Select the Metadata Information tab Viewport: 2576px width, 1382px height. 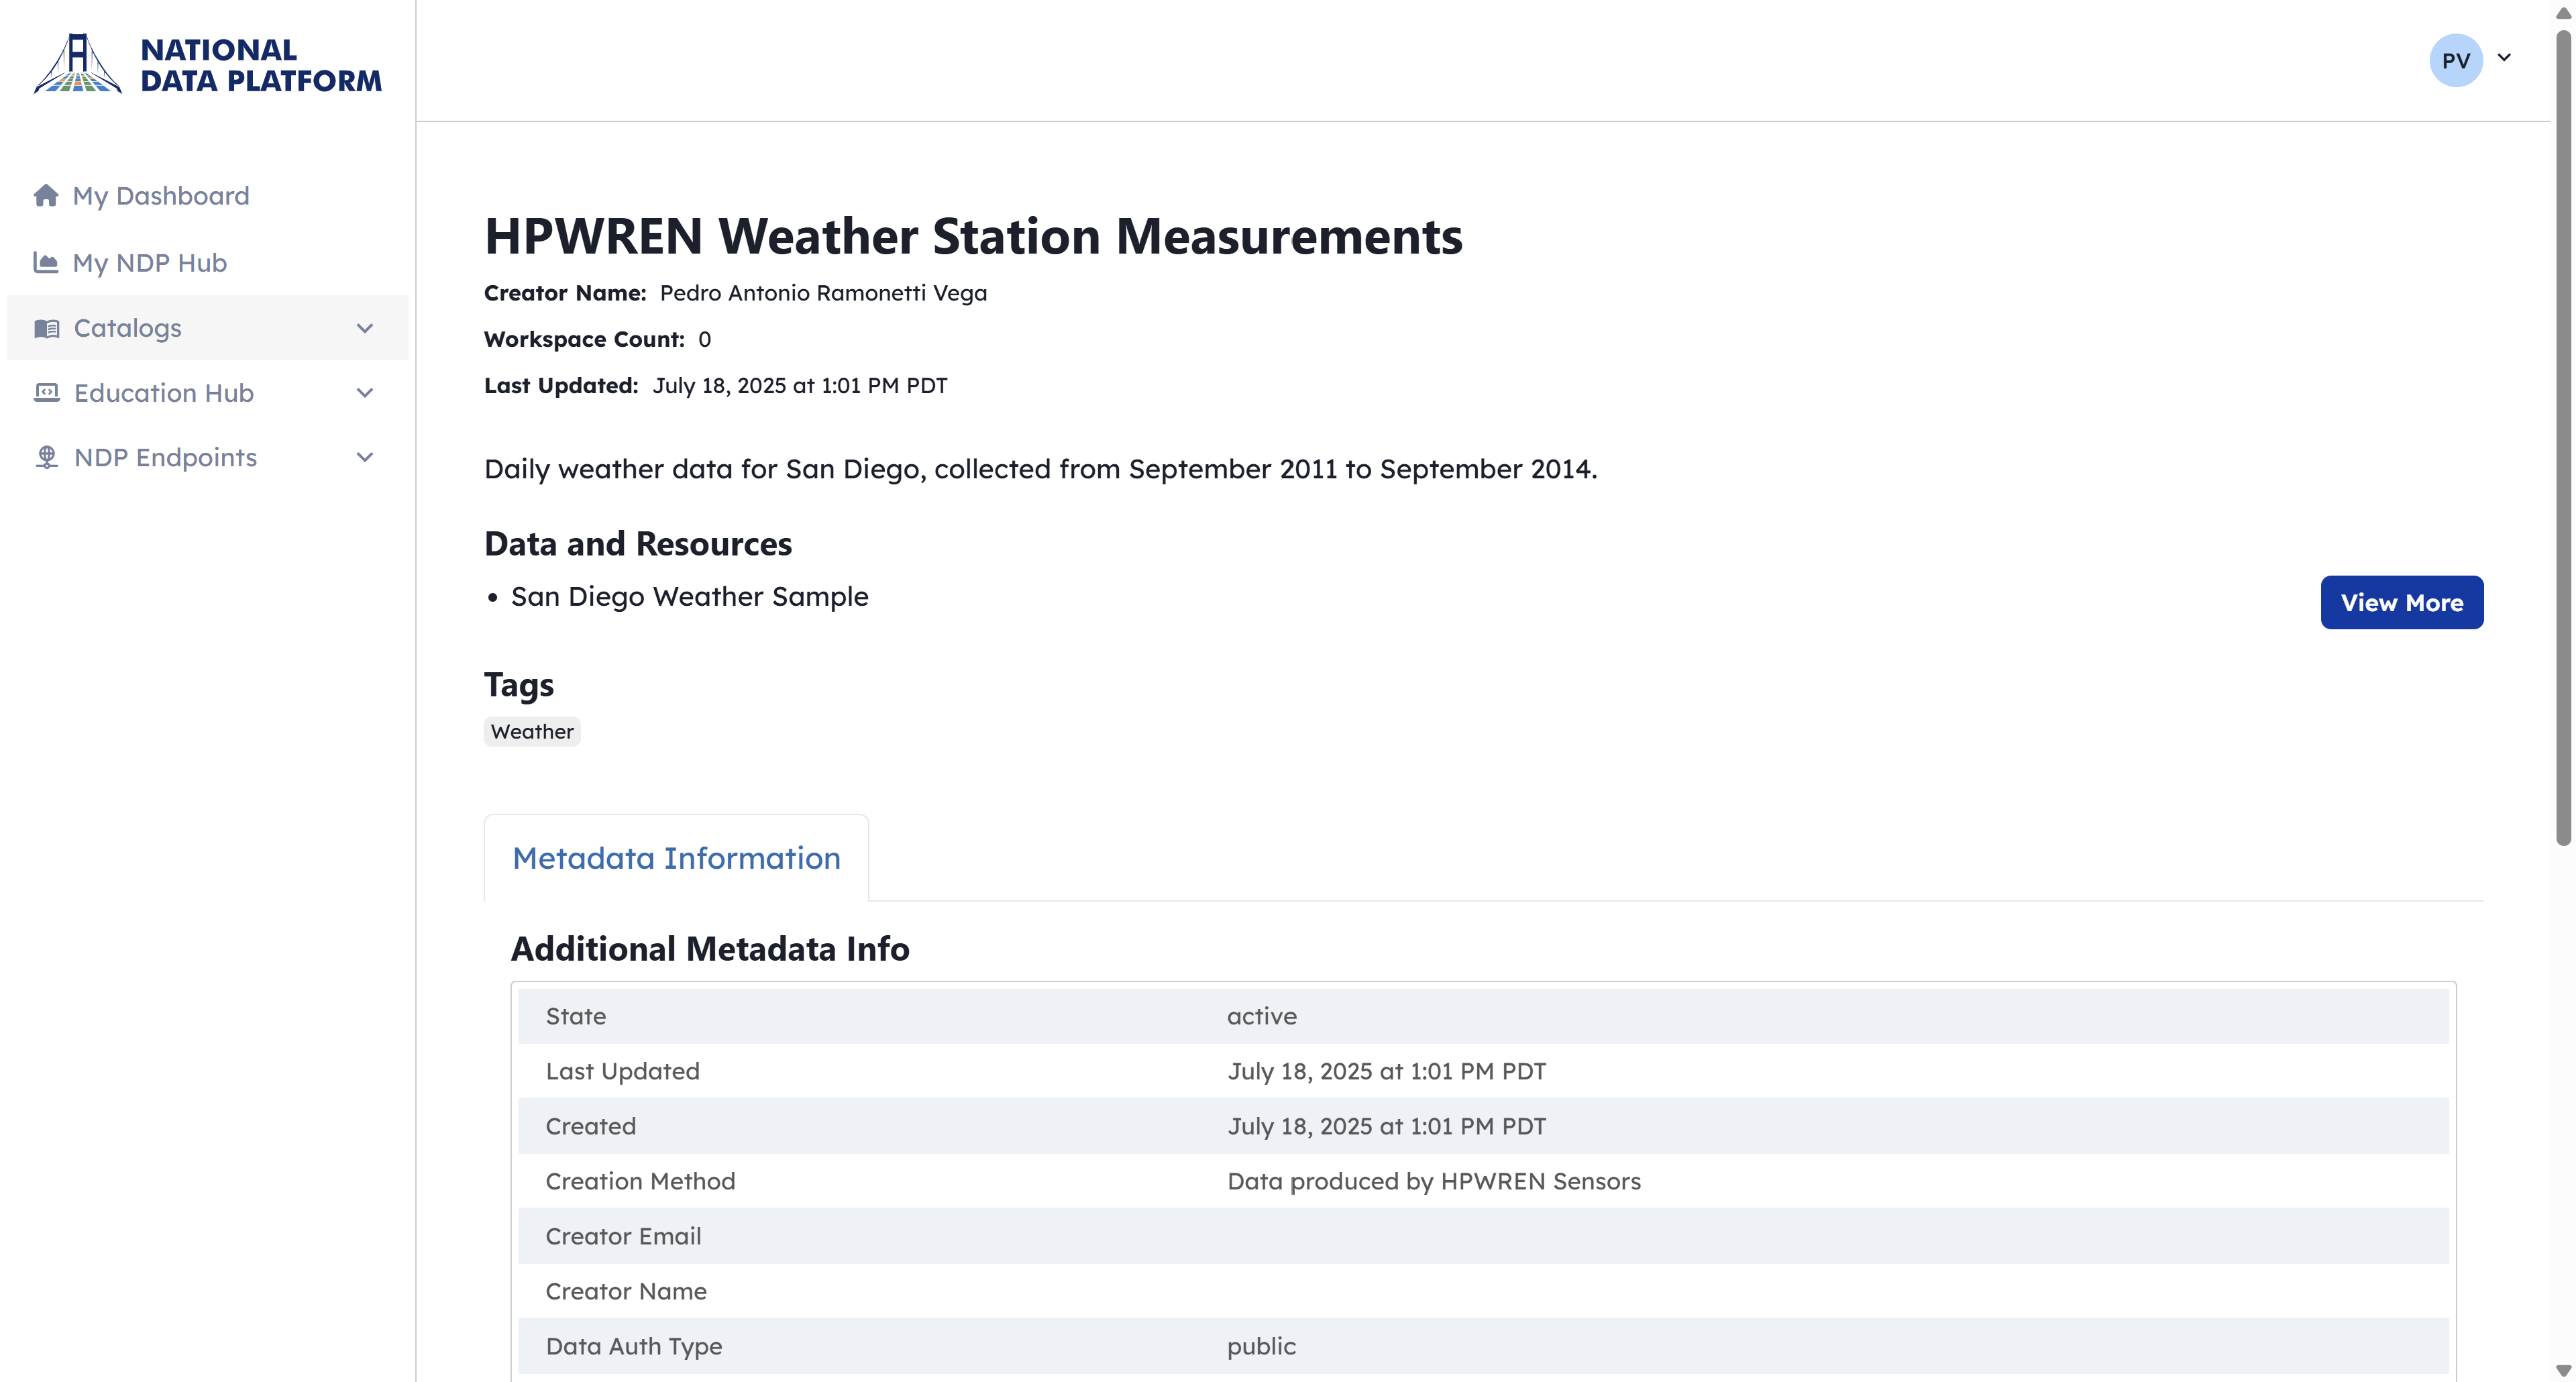click(x=676, y=858)
